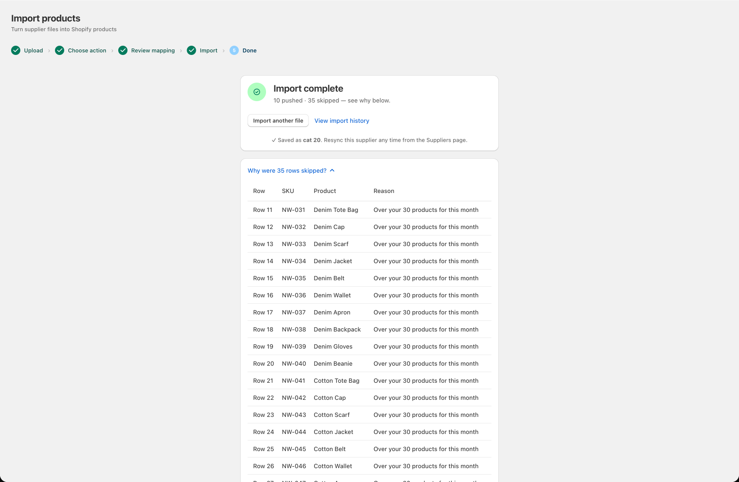Screen dimensions: 739x482
Task: Select the Done step label
Action: pyautogui.click(x=249, y=51)
